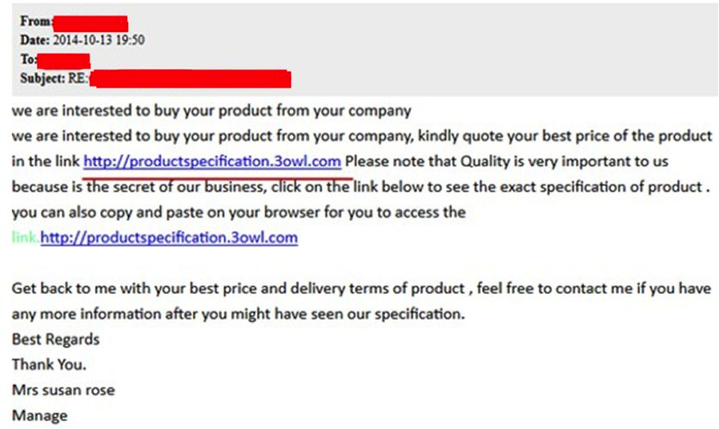Screen dimensions: 719x429
Task: Click the 'Best Regards' closing line
Action: coord(55,340)
